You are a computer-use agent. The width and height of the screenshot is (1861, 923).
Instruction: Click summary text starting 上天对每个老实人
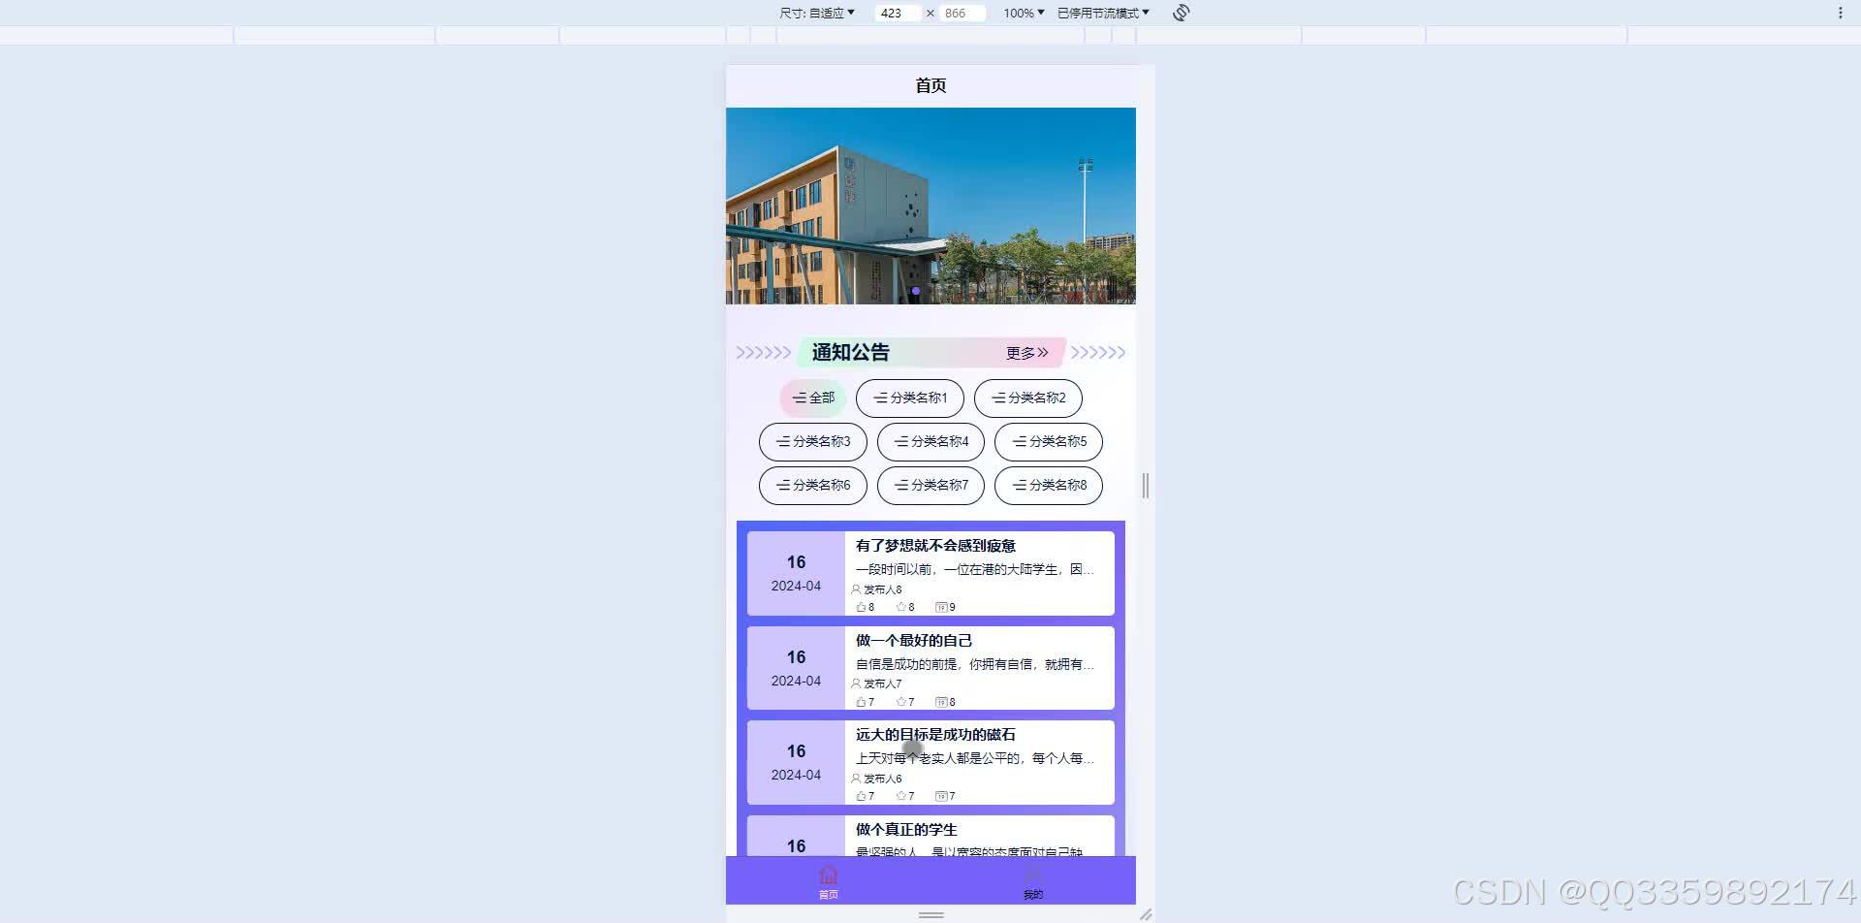pos(974,758)
